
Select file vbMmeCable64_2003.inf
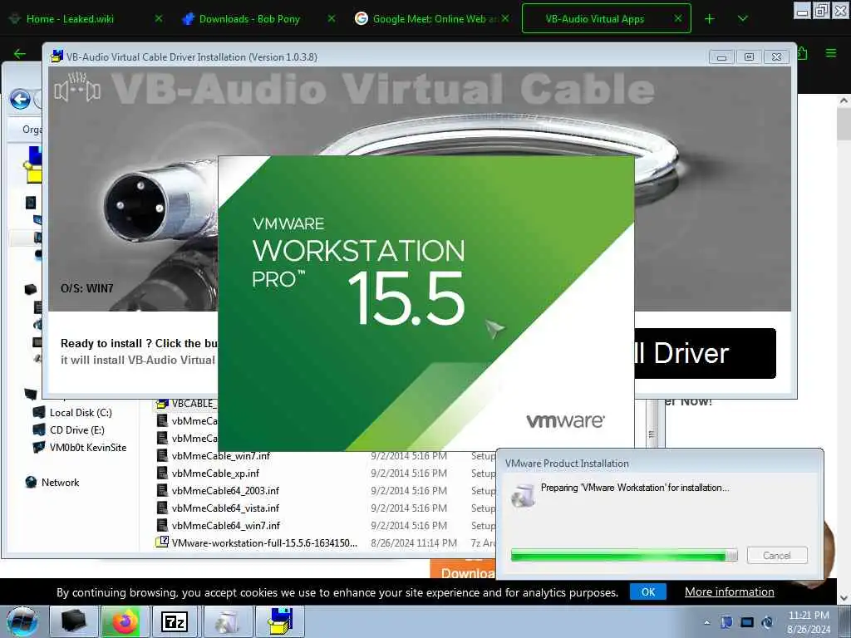coord(225,490)
